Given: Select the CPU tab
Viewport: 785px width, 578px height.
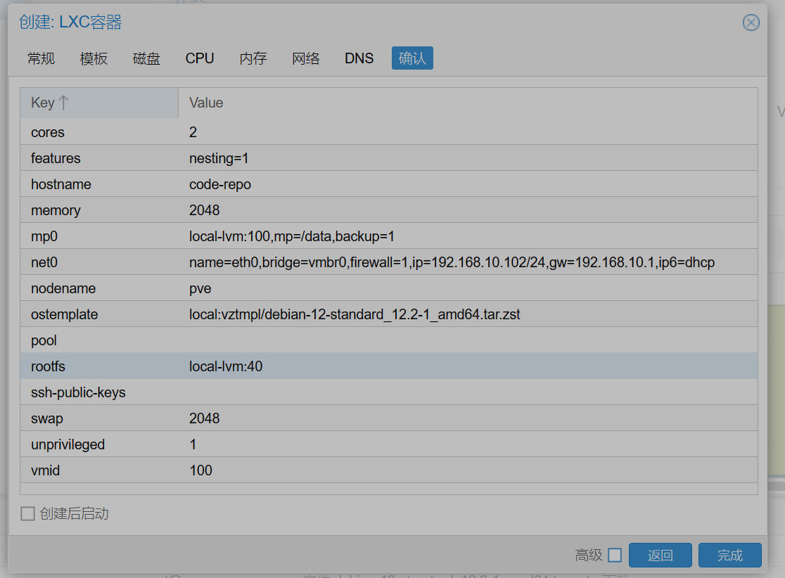Looking at the screenshot, I should click(x=200, y=58).
